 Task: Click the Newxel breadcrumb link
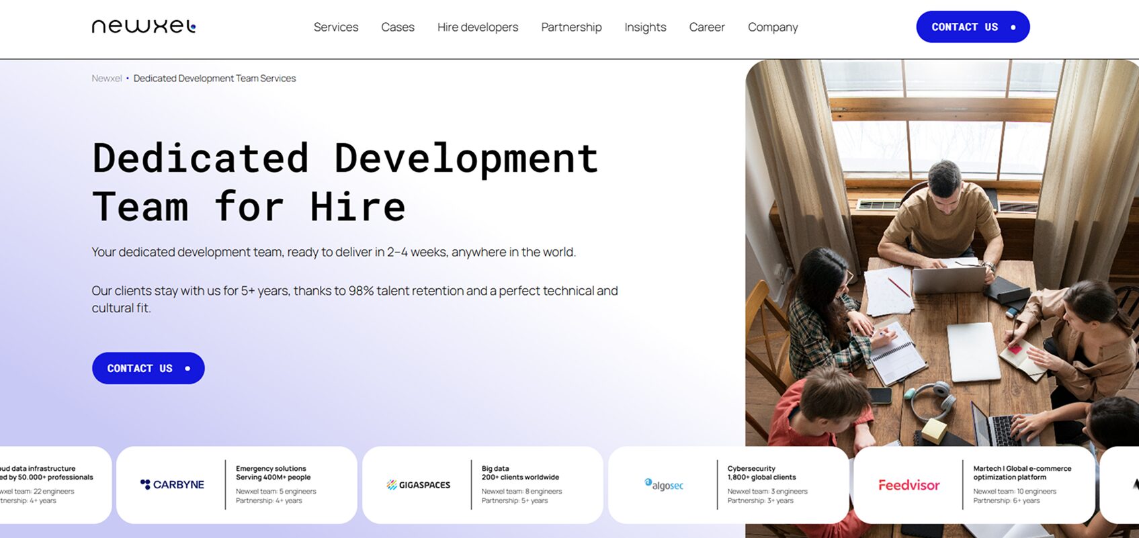(107, 79)
